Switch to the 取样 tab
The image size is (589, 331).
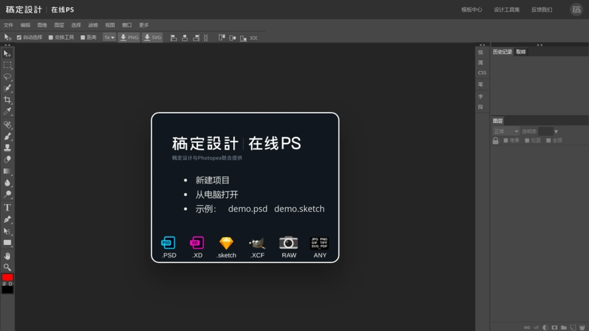click(521, 52)
